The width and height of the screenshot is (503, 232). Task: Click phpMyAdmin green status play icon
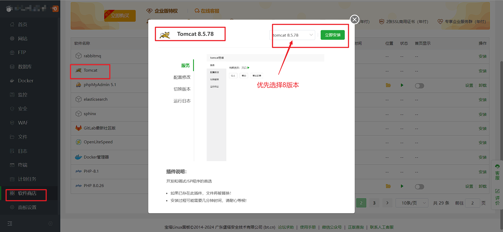(x=402, y=85)
